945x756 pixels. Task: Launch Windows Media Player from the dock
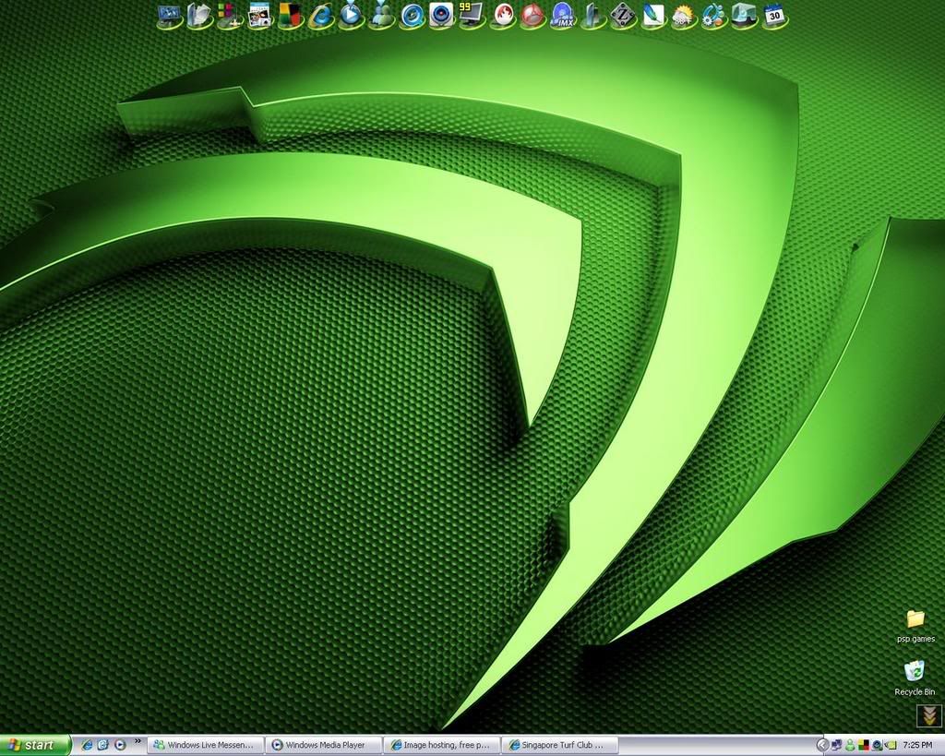click(x=351, y=16)
